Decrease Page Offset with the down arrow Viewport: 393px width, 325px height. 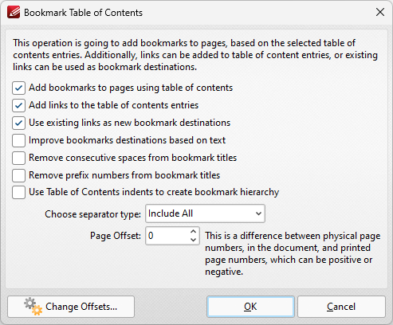pos(193,240)
